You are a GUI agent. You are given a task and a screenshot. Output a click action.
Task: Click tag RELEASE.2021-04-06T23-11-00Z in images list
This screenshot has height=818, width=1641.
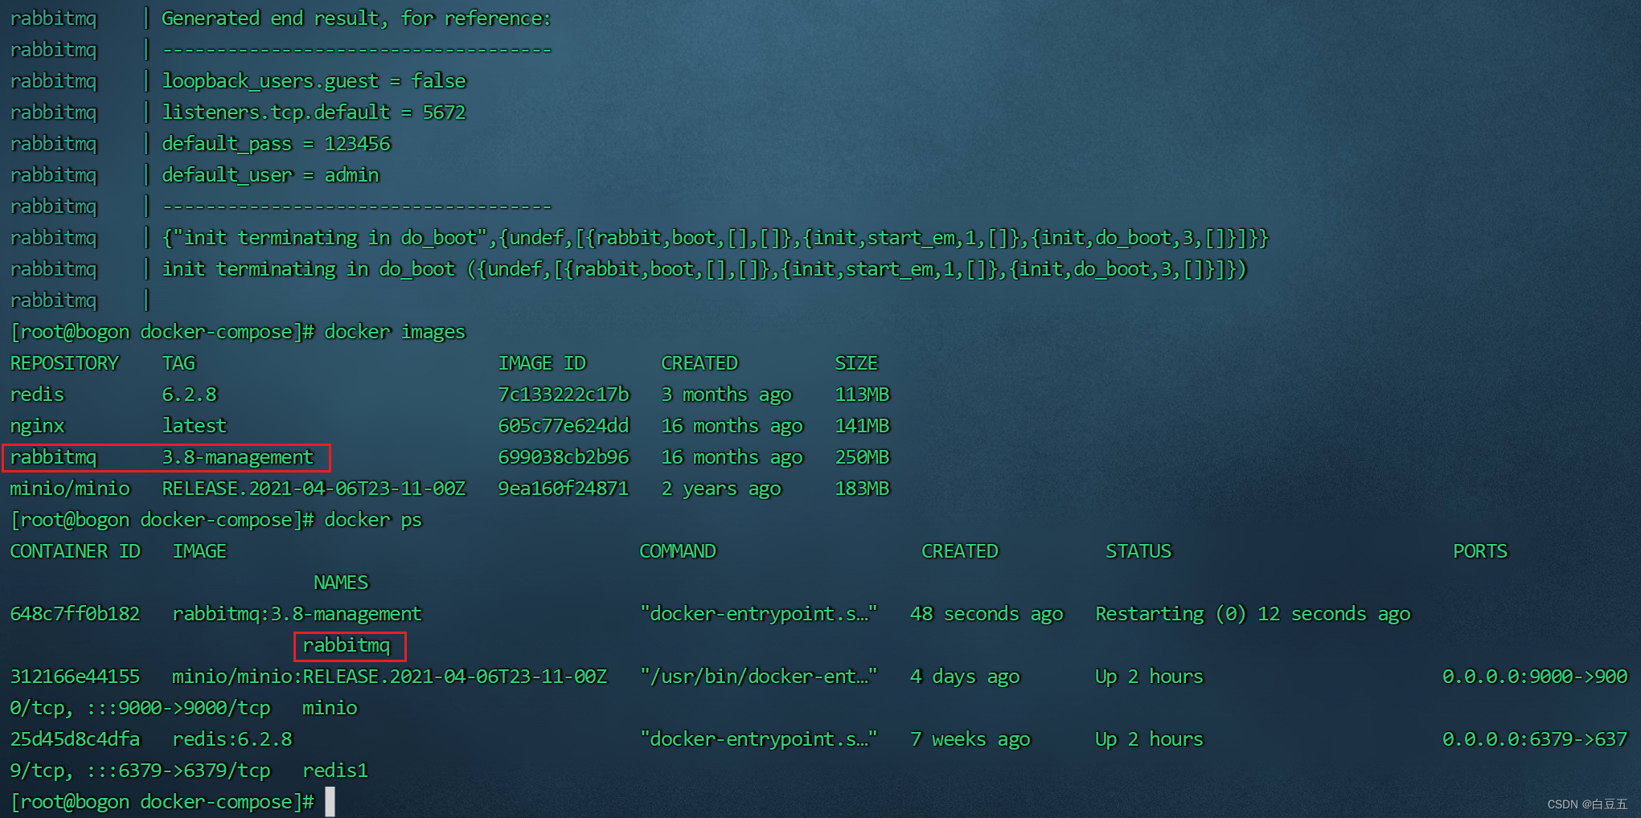pyautogui.click(x=314, y=489)
